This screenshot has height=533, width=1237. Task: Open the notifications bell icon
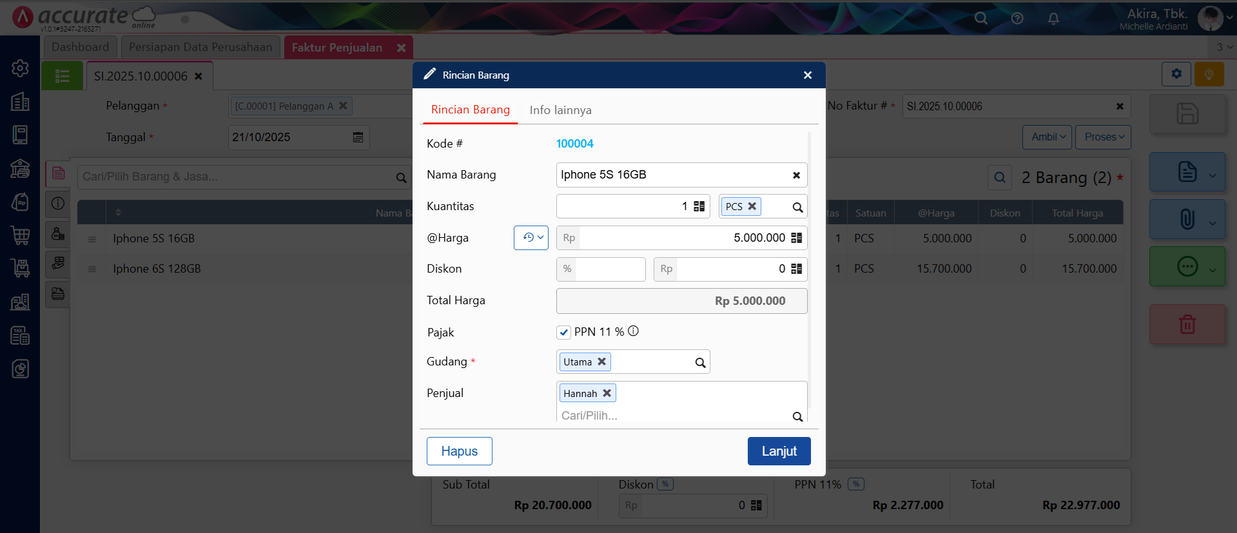tap(1053, 19)
